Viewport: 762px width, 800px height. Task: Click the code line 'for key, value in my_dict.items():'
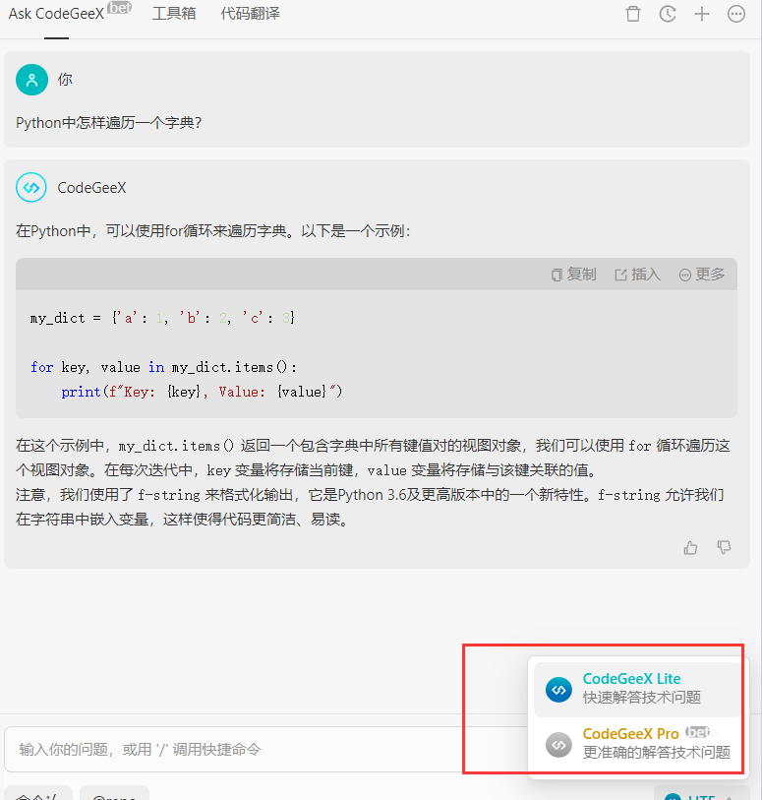pyautogui.click(x=163, y=367)
